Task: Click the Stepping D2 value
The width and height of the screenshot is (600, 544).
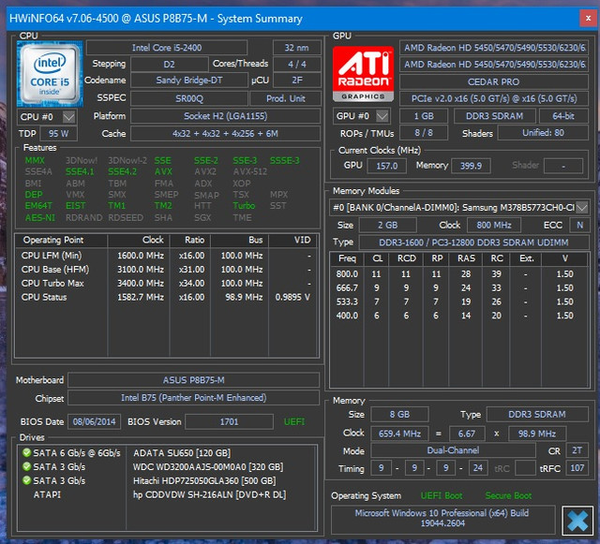Action: (169, 65)
